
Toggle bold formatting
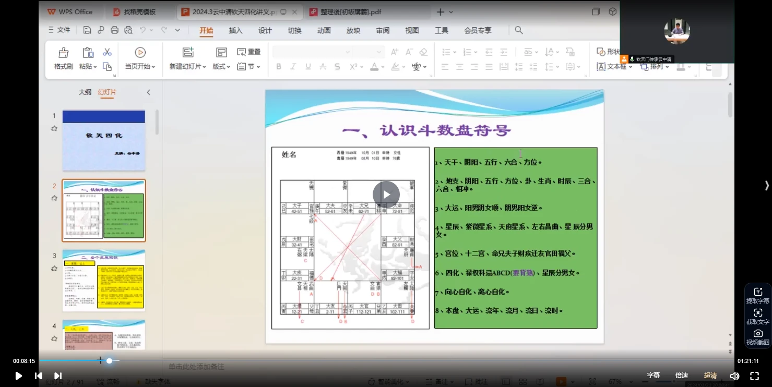pyautogui.click(x=279, y=66)
